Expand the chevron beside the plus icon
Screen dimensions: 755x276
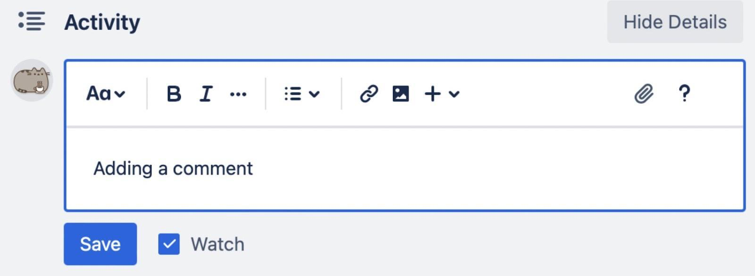click(454, 94)
